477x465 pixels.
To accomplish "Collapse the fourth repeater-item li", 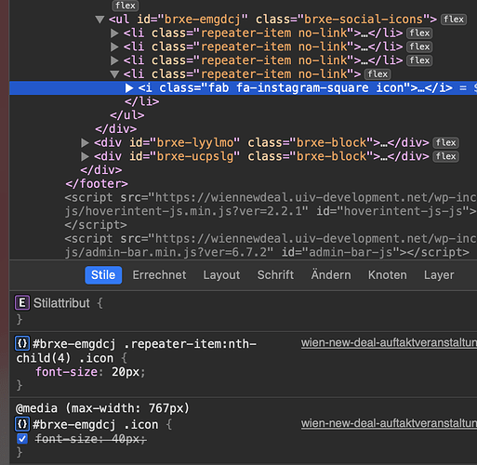I will pos(114,74).
